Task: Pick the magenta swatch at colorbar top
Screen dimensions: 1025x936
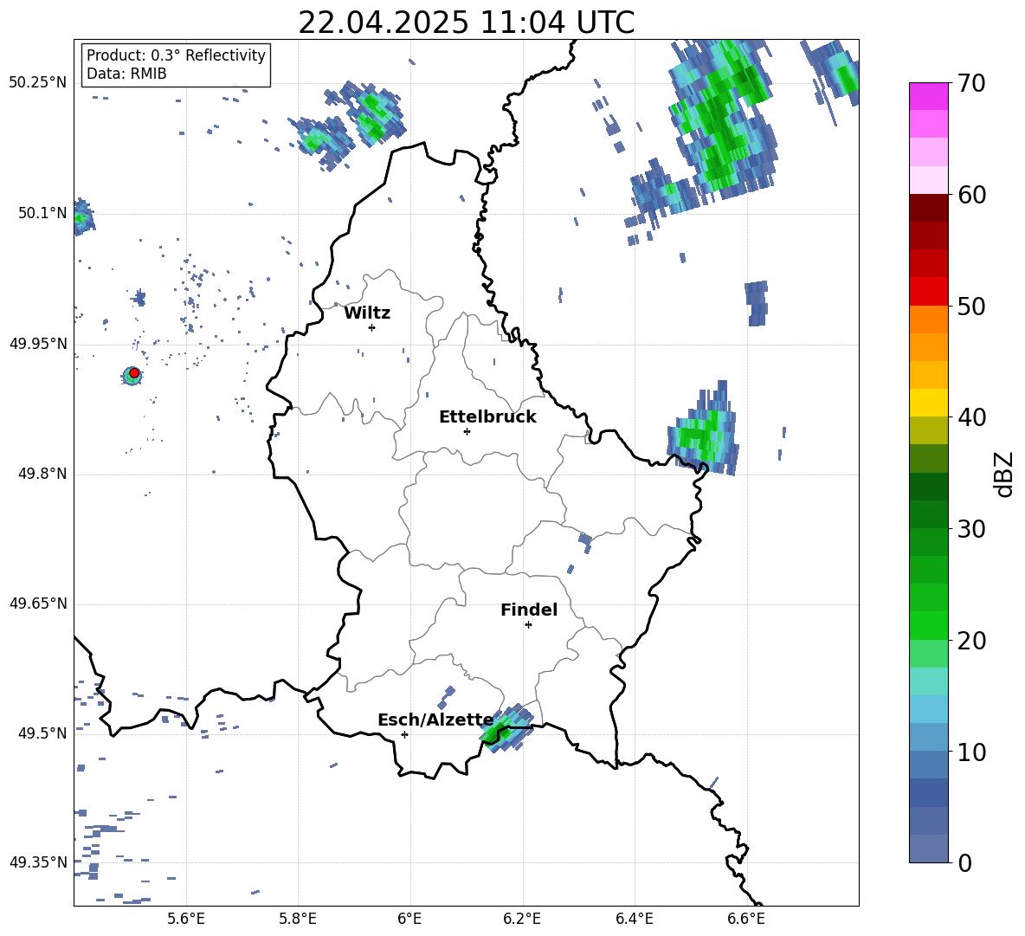Action: click(x=928, y=96)
